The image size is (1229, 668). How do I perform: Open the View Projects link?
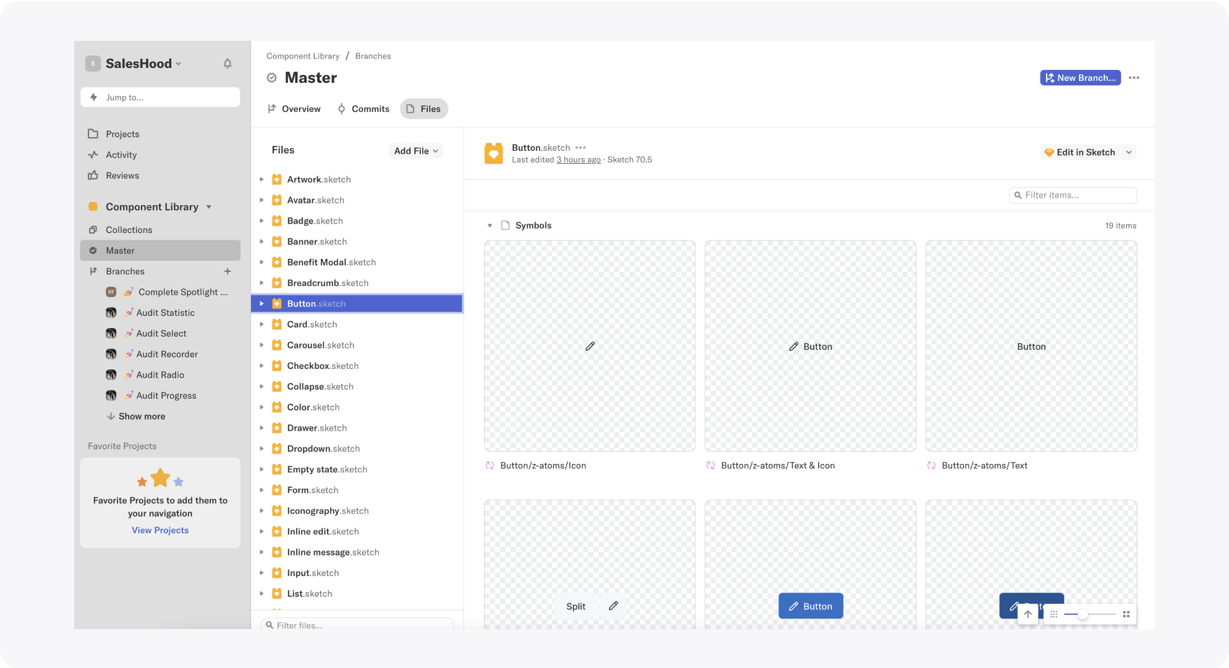pyautogui.click(x=160, y=530)
